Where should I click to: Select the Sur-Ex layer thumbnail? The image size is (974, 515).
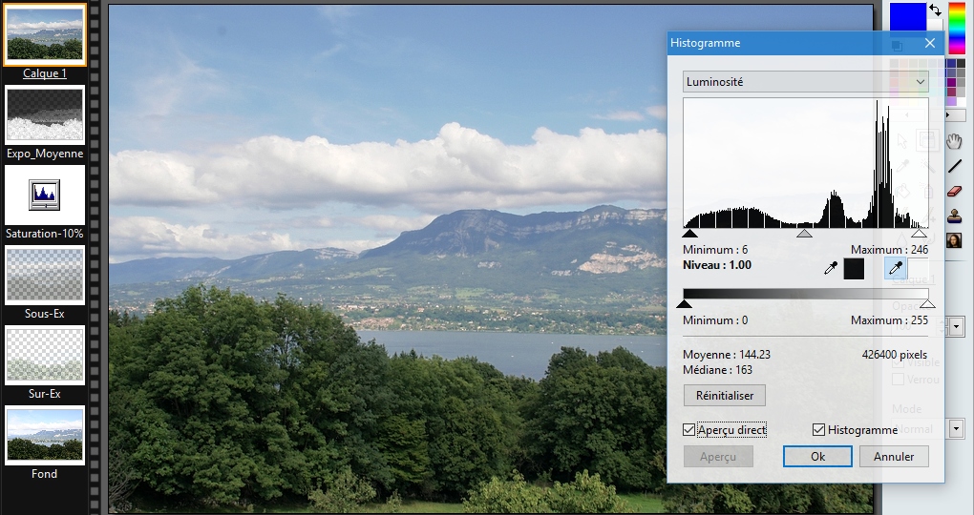click(45, 355)
